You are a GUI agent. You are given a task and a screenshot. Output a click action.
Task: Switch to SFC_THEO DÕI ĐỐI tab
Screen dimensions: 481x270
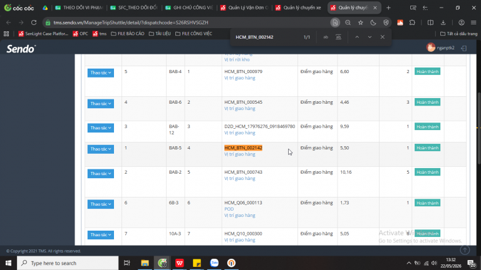pos(135,7)
